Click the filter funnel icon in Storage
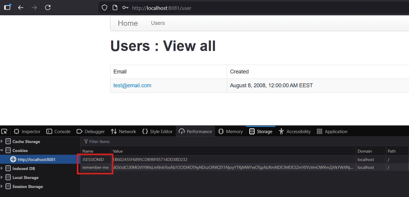Viewport: 409px width, 197px height. pyautogui.click(x=86, y=142)
